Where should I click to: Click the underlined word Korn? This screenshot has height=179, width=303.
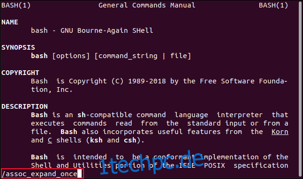(280, 132)
